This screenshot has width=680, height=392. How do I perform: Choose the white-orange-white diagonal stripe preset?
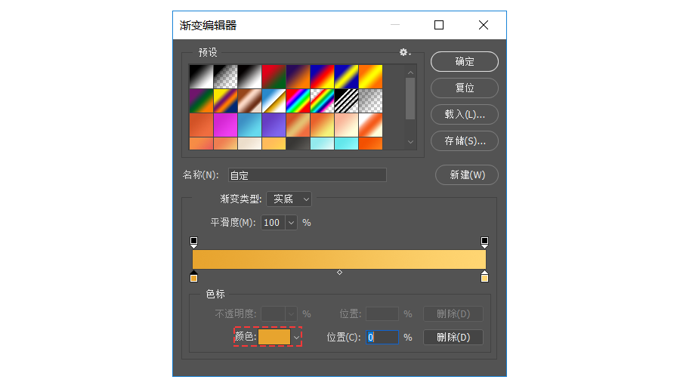pyautogui.click(x=371, y=125)
